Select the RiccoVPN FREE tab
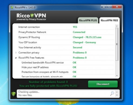 pos(110,21)
